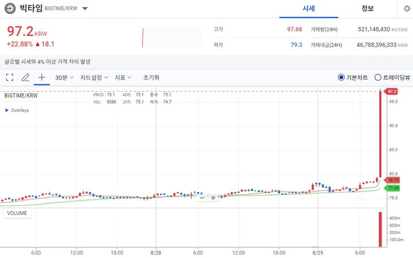Click the BIGTIME/KRW chart label
413x258 pixels.
21,96
